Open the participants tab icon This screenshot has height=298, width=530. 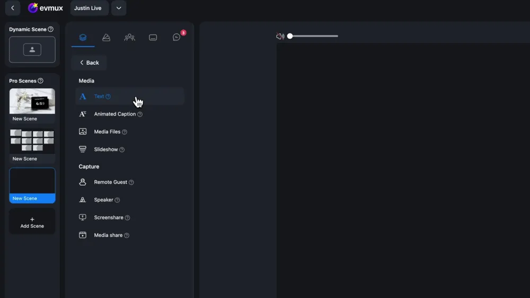[x=129, y=38]
